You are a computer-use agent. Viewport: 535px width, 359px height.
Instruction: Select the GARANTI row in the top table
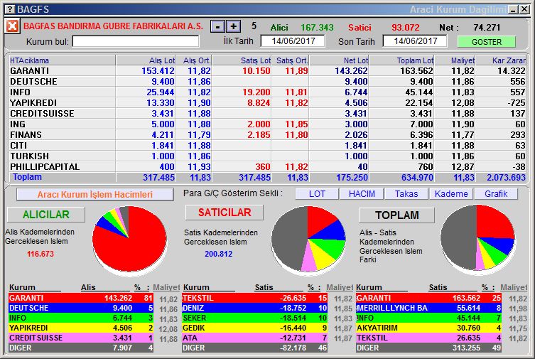point(267,71)
